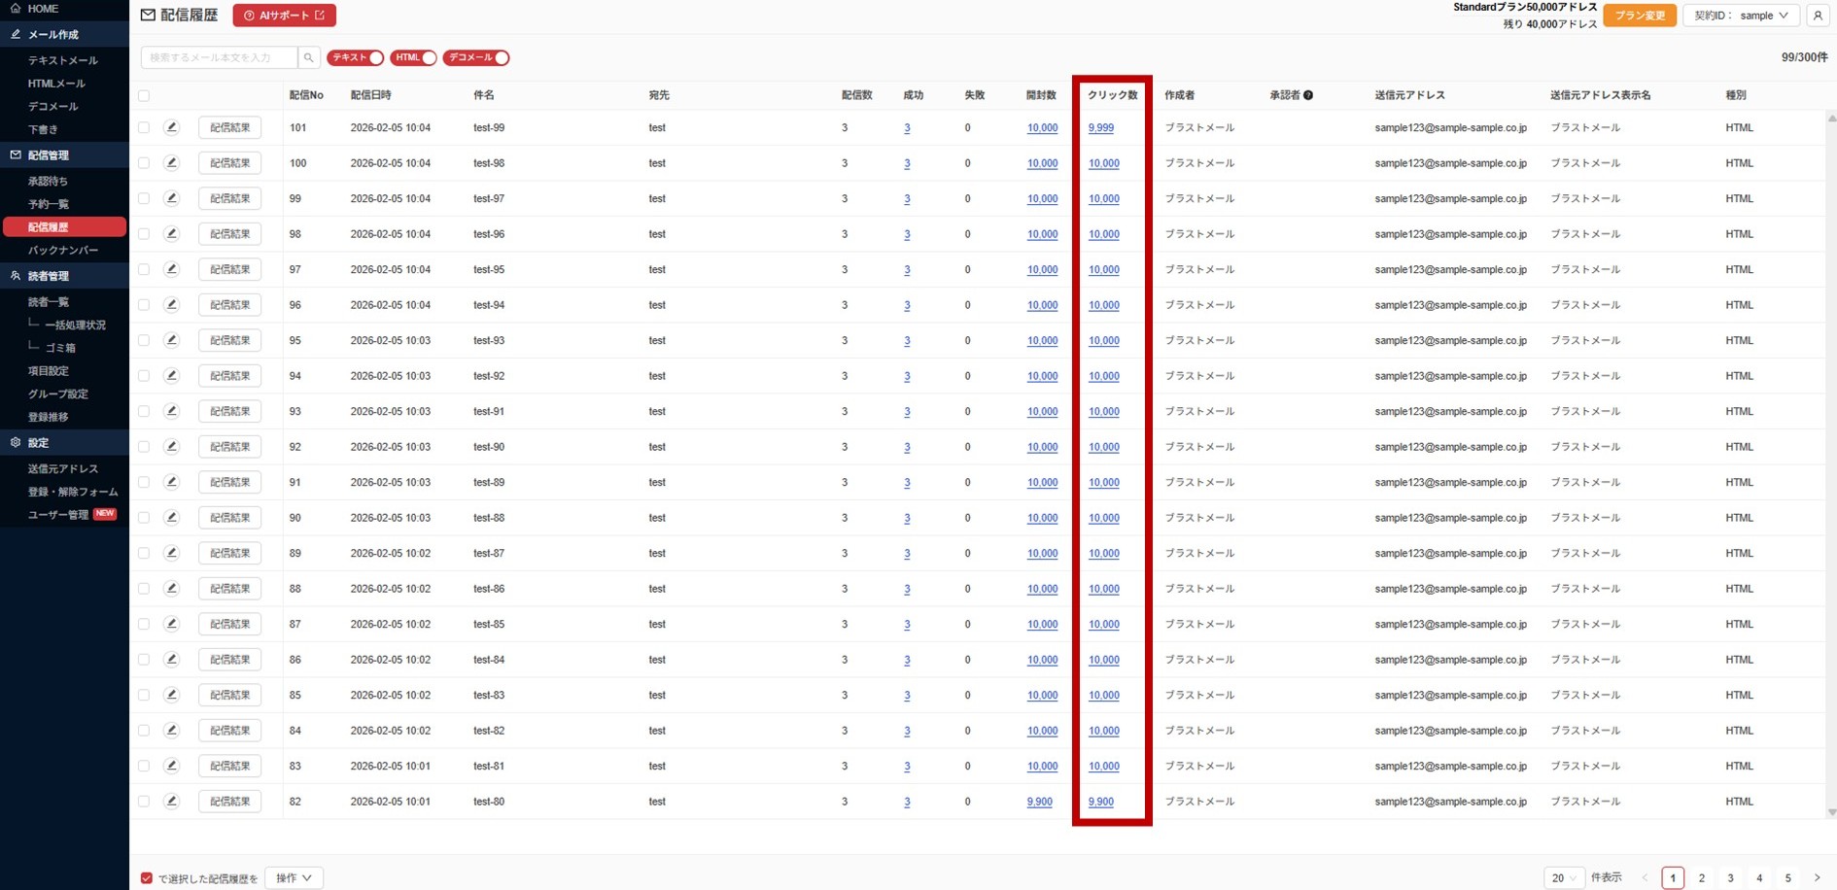Image resolution: width=1837 pixels, height=890 pixels.
Task: Select バックナンバー in the sidebar menu
Action: [63, 251]
